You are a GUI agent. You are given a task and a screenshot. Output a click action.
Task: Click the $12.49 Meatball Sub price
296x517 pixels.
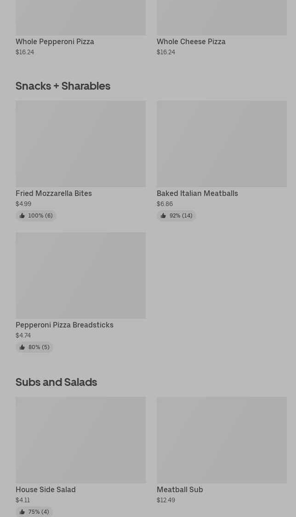click(x=166, y=500)
